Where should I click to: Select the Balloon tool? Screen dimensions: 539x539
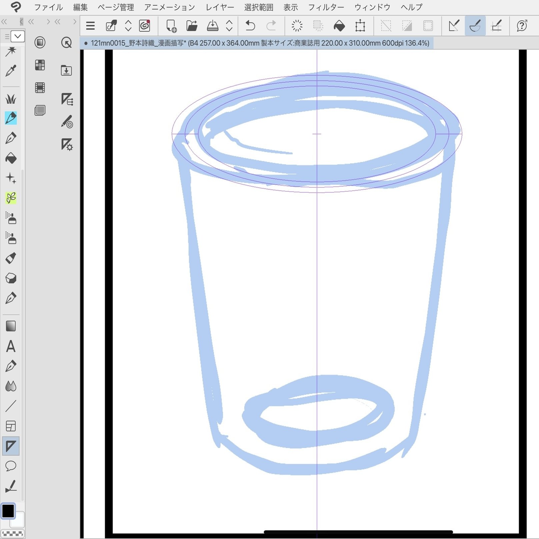click(11, 466)
